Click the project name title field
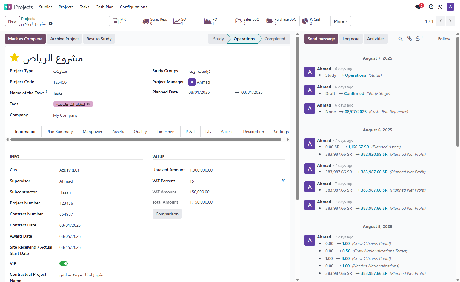460x282 pixels. pos(119,58)
